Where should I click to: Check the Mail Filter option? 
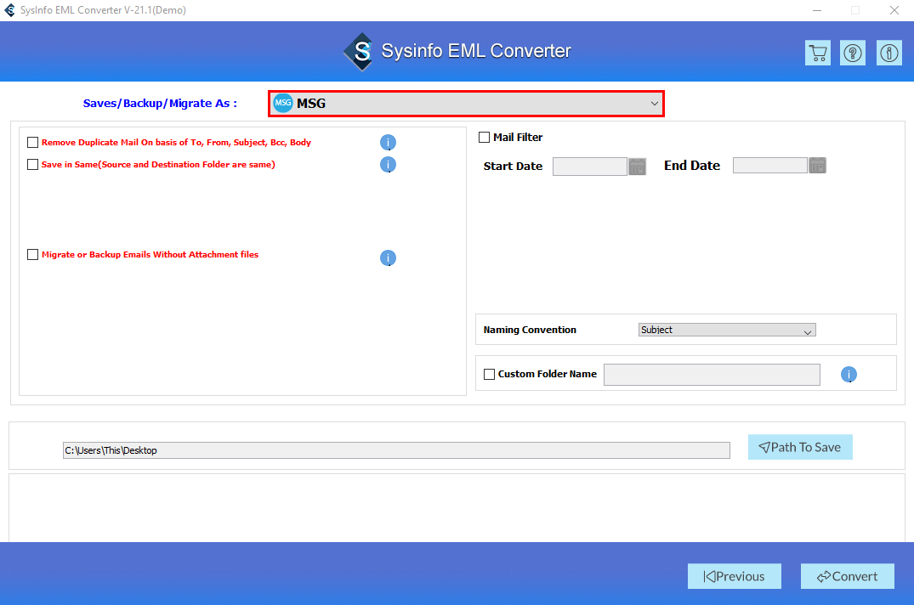[484, 137]
